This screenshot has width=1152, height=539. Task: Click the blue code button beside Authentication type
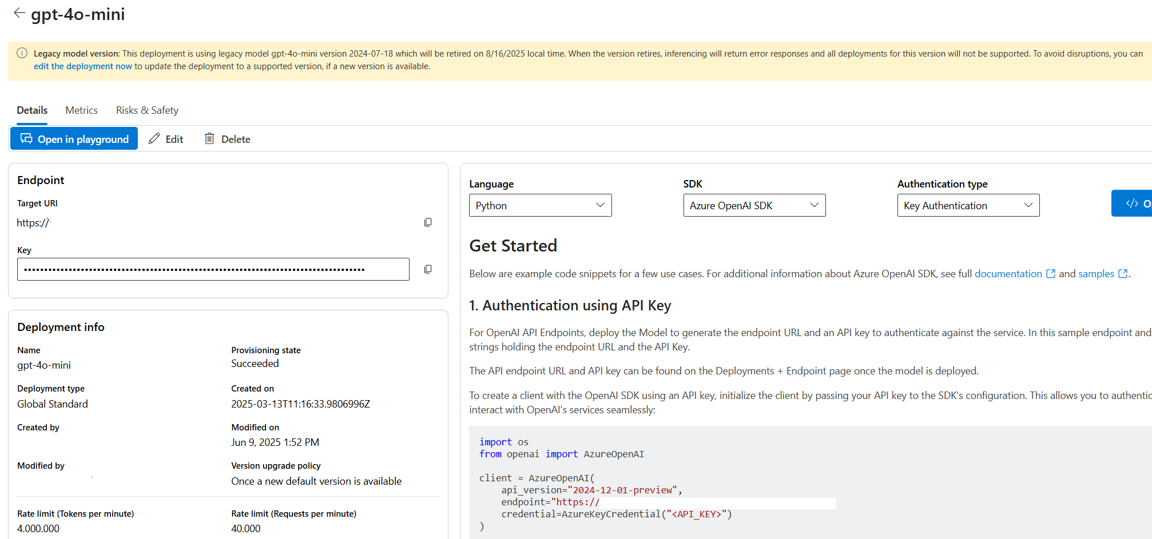coord(1132,203)
